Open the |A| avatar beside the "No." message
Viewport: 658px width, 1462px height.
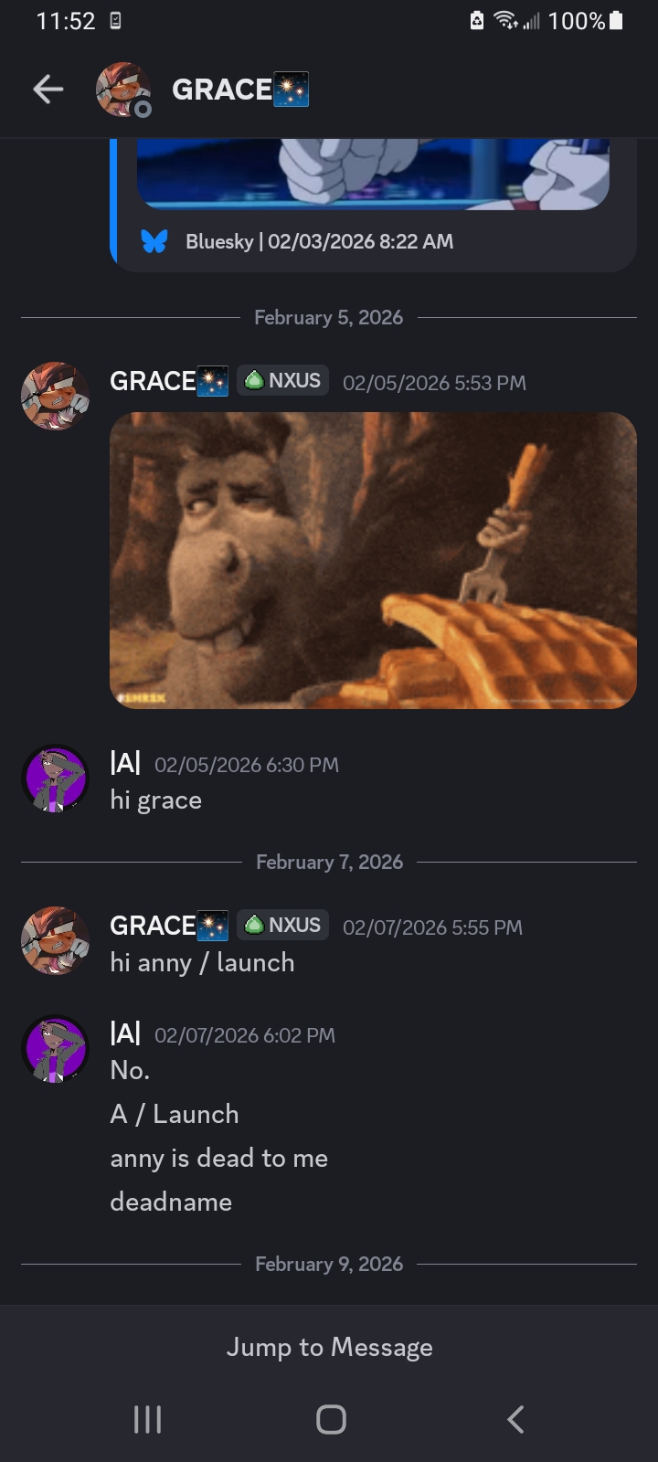[x=55, y=1049]
